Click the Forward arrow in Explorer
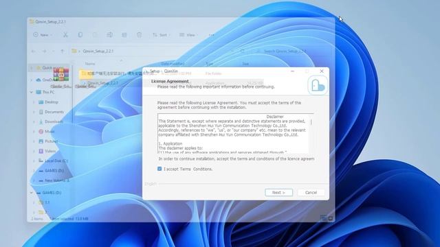The image size is (440, 247). pyautogui.click(x=44, y=51)
